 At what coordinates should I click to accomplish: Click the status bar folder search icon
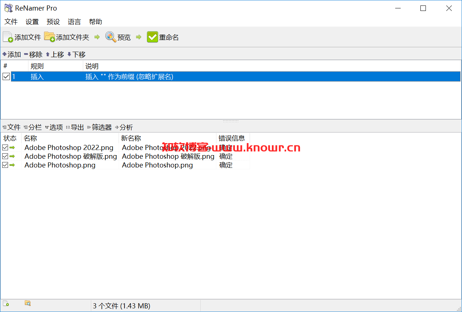(x=28, y=303)
